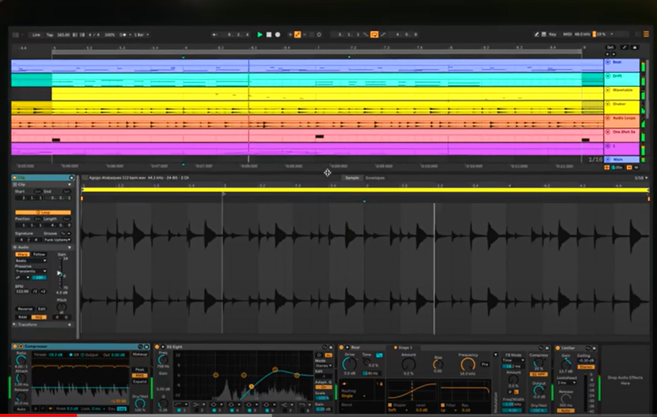657x417 pixels.
Task: Click the Set locator button
Action: [x=610, y=47]
